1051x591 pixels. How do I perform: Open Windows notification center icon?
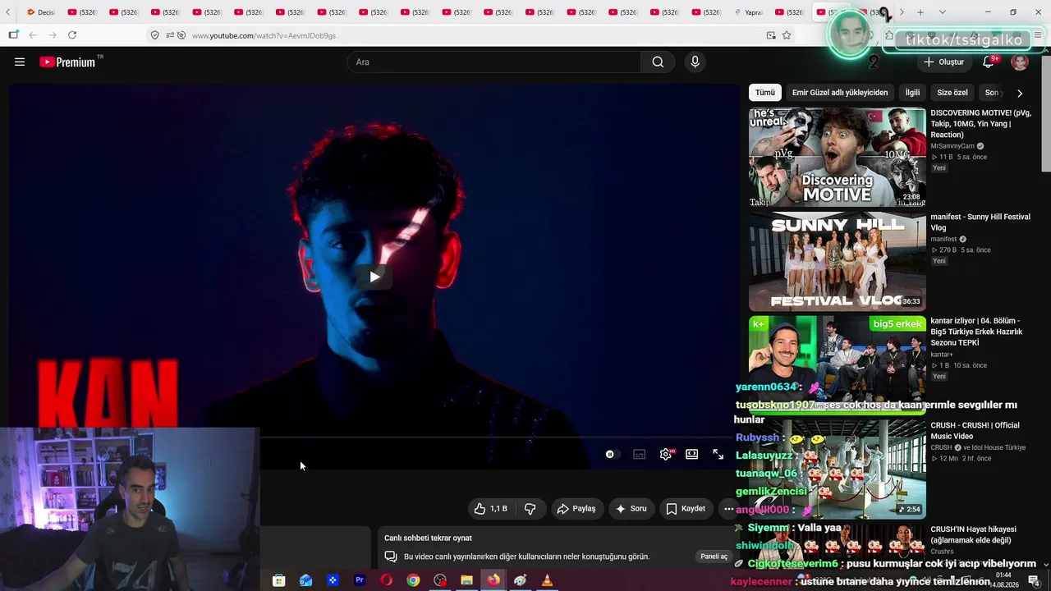1034,580
